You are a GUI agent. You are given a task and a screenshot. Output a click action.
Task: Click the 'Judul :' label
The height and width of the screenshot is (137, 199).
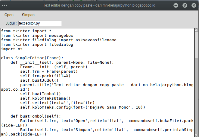[11, 23]
